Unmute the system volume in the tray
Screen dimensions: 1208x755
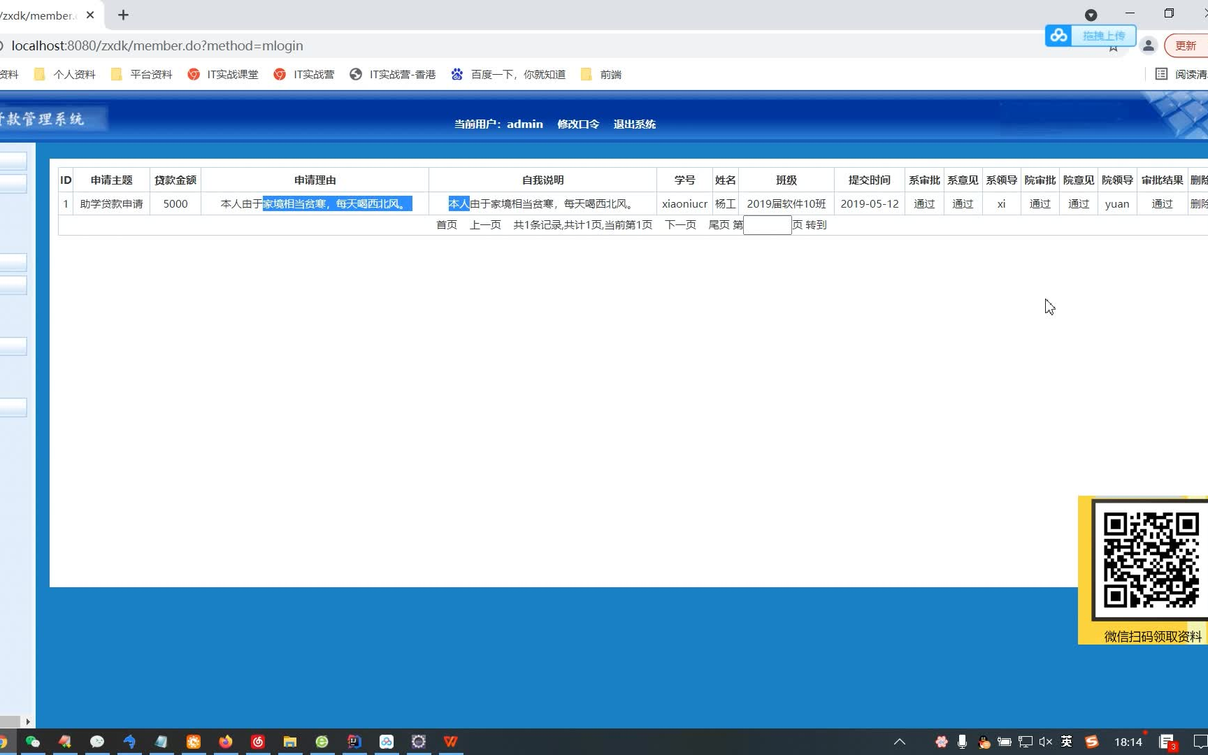point(1044,742)
